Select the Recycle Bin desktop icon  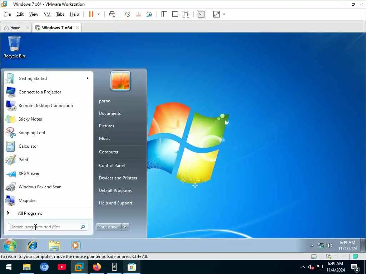tap(14, 47)
